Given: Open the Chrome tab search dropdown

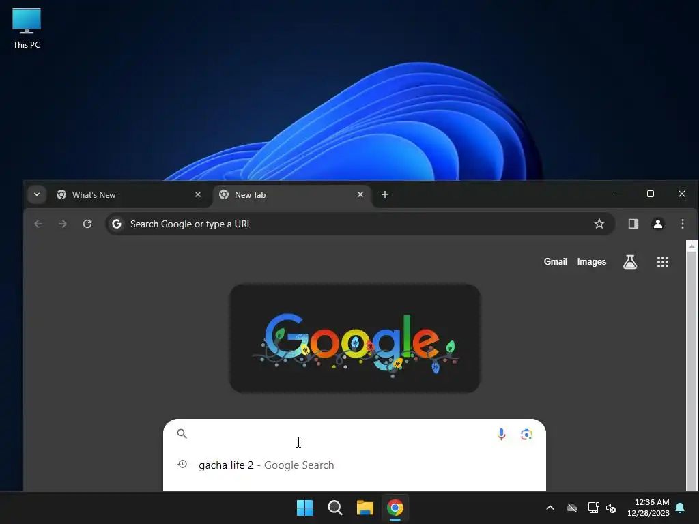Looking at the screenshot, I should coord(37,194).
